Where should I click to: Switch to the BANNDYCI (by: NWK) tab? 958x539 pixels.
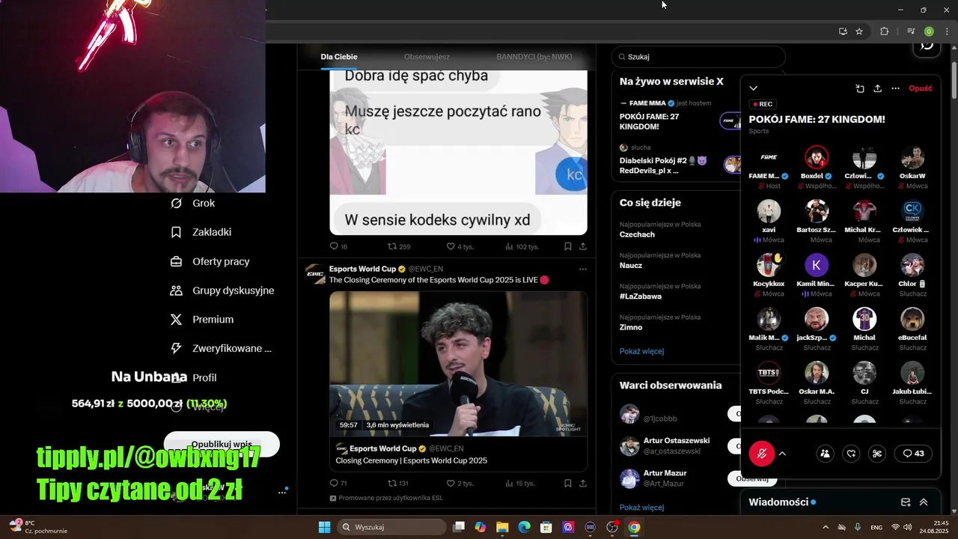coord(534,57)
